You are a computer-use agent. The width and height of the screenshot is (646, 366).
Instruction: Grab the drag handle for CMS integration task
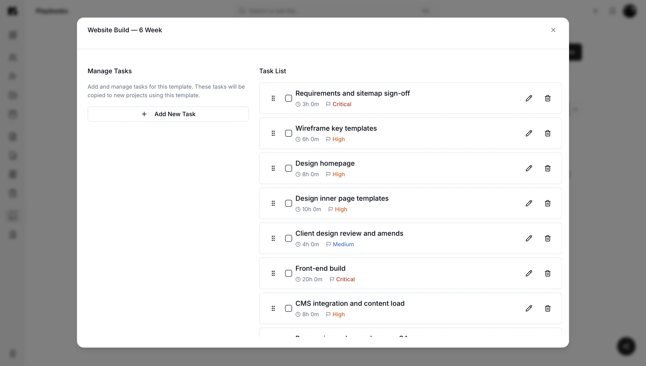273,308
